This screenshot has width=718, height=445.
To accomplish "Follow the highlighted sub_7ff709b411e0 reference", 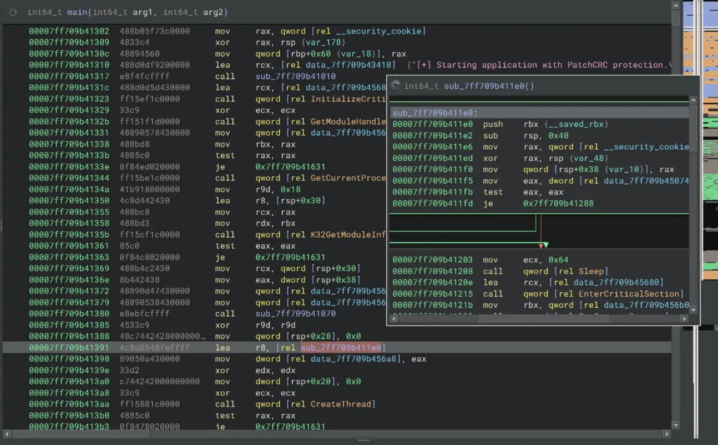I will pyautogui.click(x=341, y=348).
